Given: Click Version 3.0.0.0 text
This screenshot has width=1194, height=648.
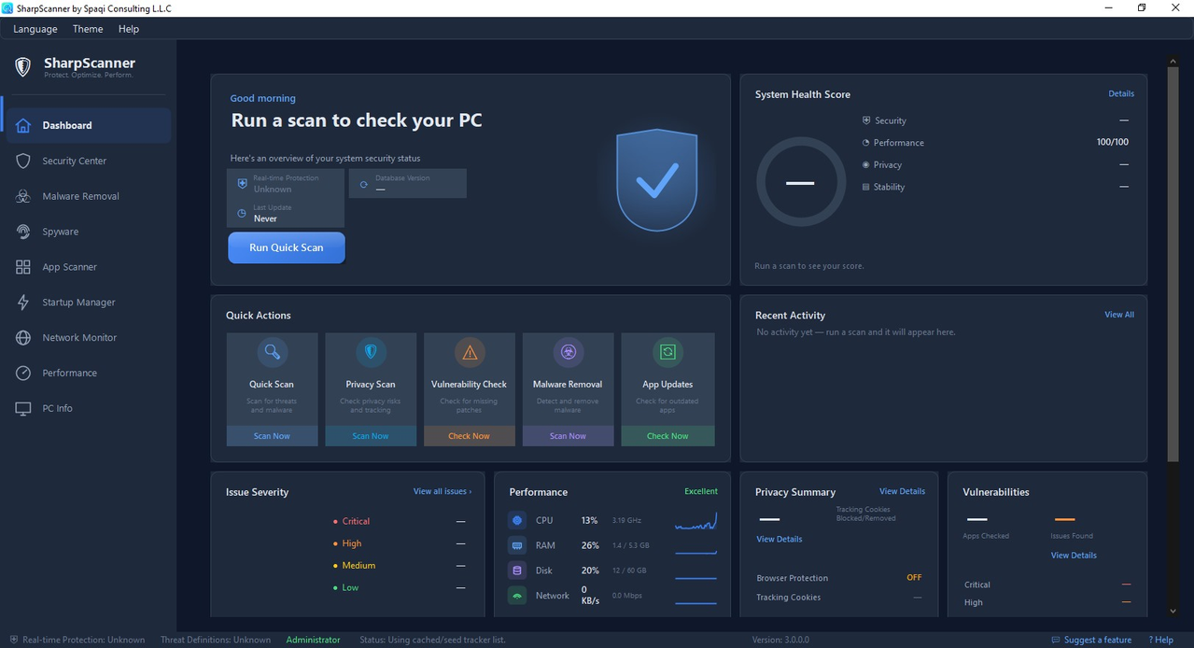Looking at the screenshot, I should tap(780, 640).
